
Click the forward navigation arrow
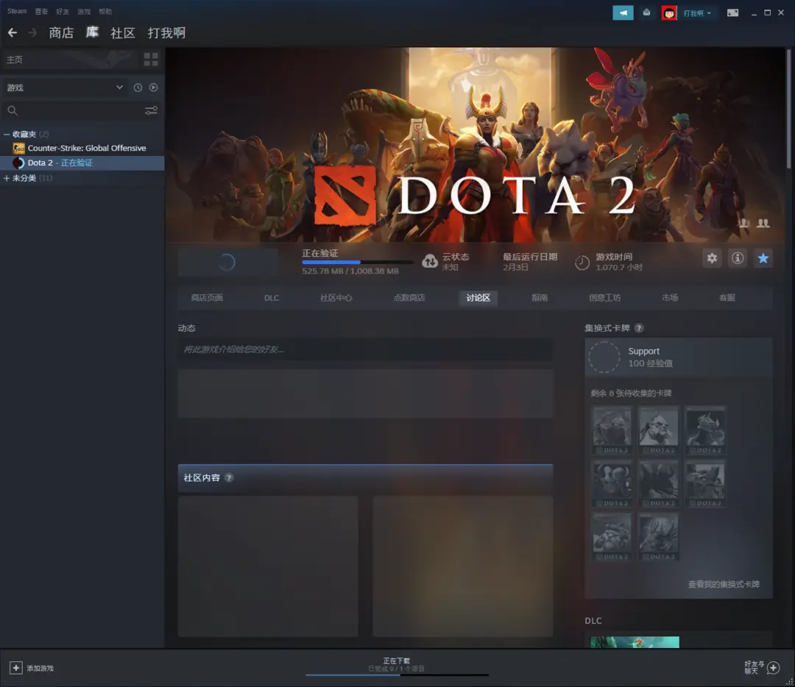click(x=32, y=33)
